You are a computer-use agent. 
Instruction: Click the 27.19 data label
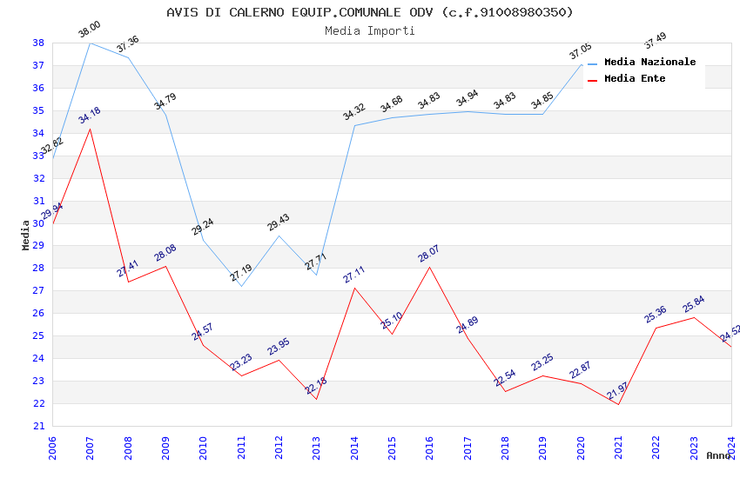[x=240, y=273]
